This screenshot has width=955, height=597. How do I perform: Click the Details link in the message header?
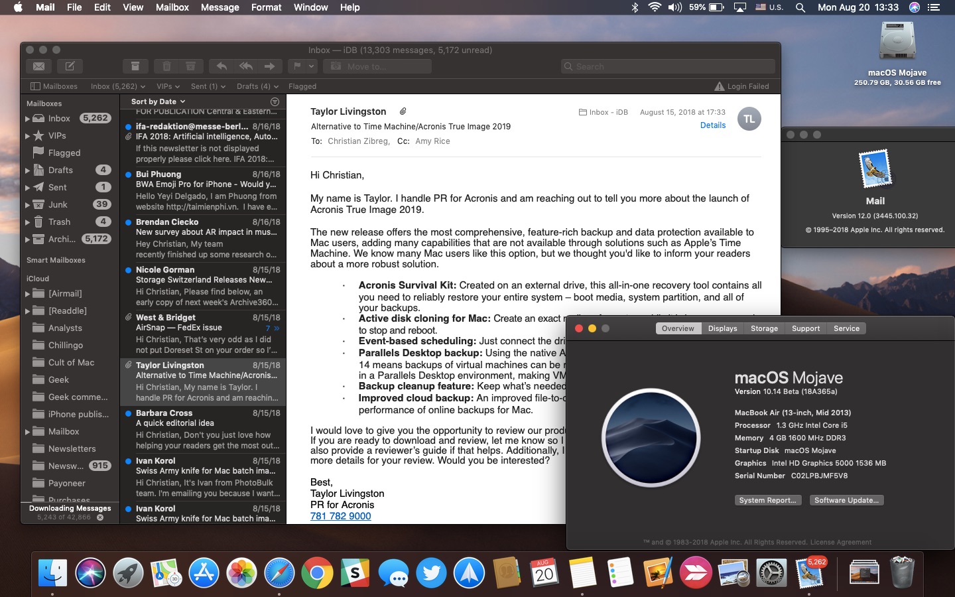pyautogui.click(x=713, y=125)
